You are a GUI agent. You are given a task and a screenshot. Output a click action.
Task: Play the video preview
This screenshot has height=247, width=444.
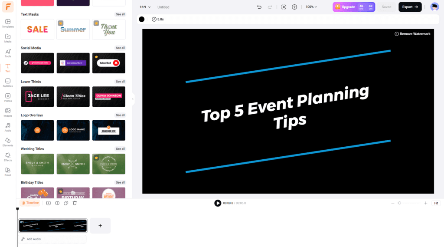coord(218,203)
